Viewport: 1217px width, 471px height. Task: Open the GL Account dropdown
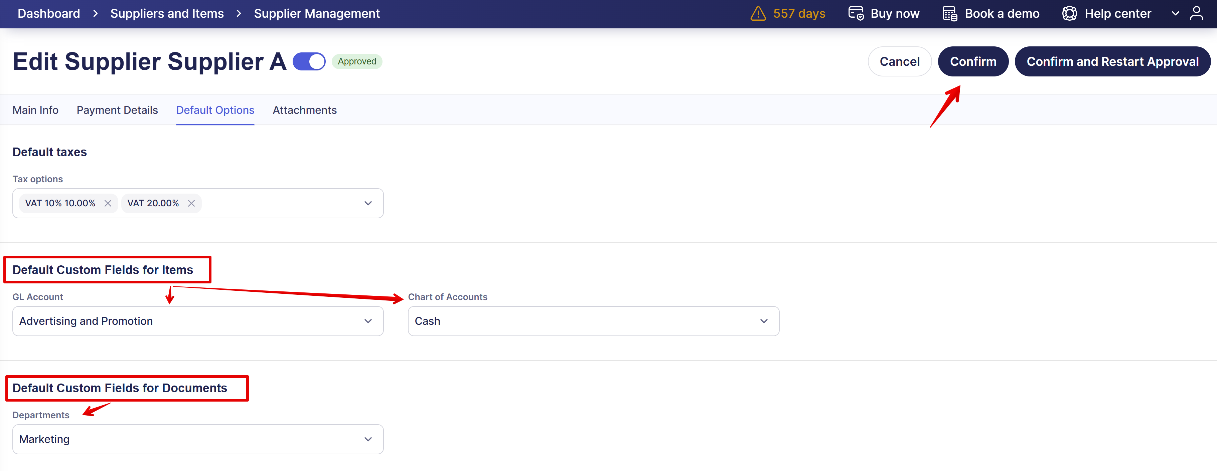click(198, 321)
